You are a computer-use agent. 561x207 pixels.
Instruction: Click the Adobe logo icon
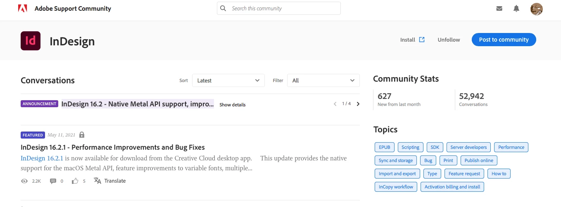pyautogui.click(x=22, y=8)
